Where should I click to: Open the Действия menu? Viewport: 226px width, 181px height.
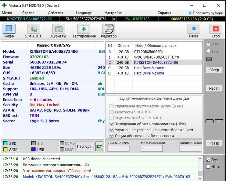click(x=56, y=13)
